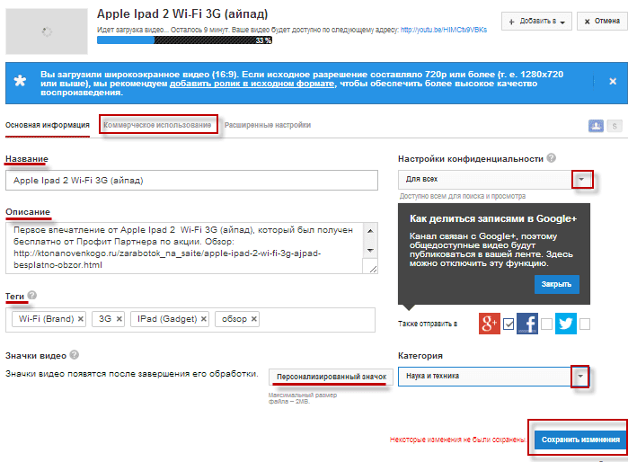Click the upload progress bar at 33%

(185, 40)
